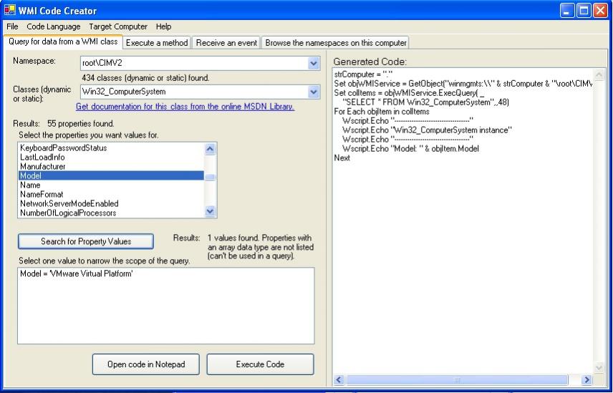Click the WMI Code Creator title bar icon
The width and height of the screenshot is (613, 393).
coord(9,10)
